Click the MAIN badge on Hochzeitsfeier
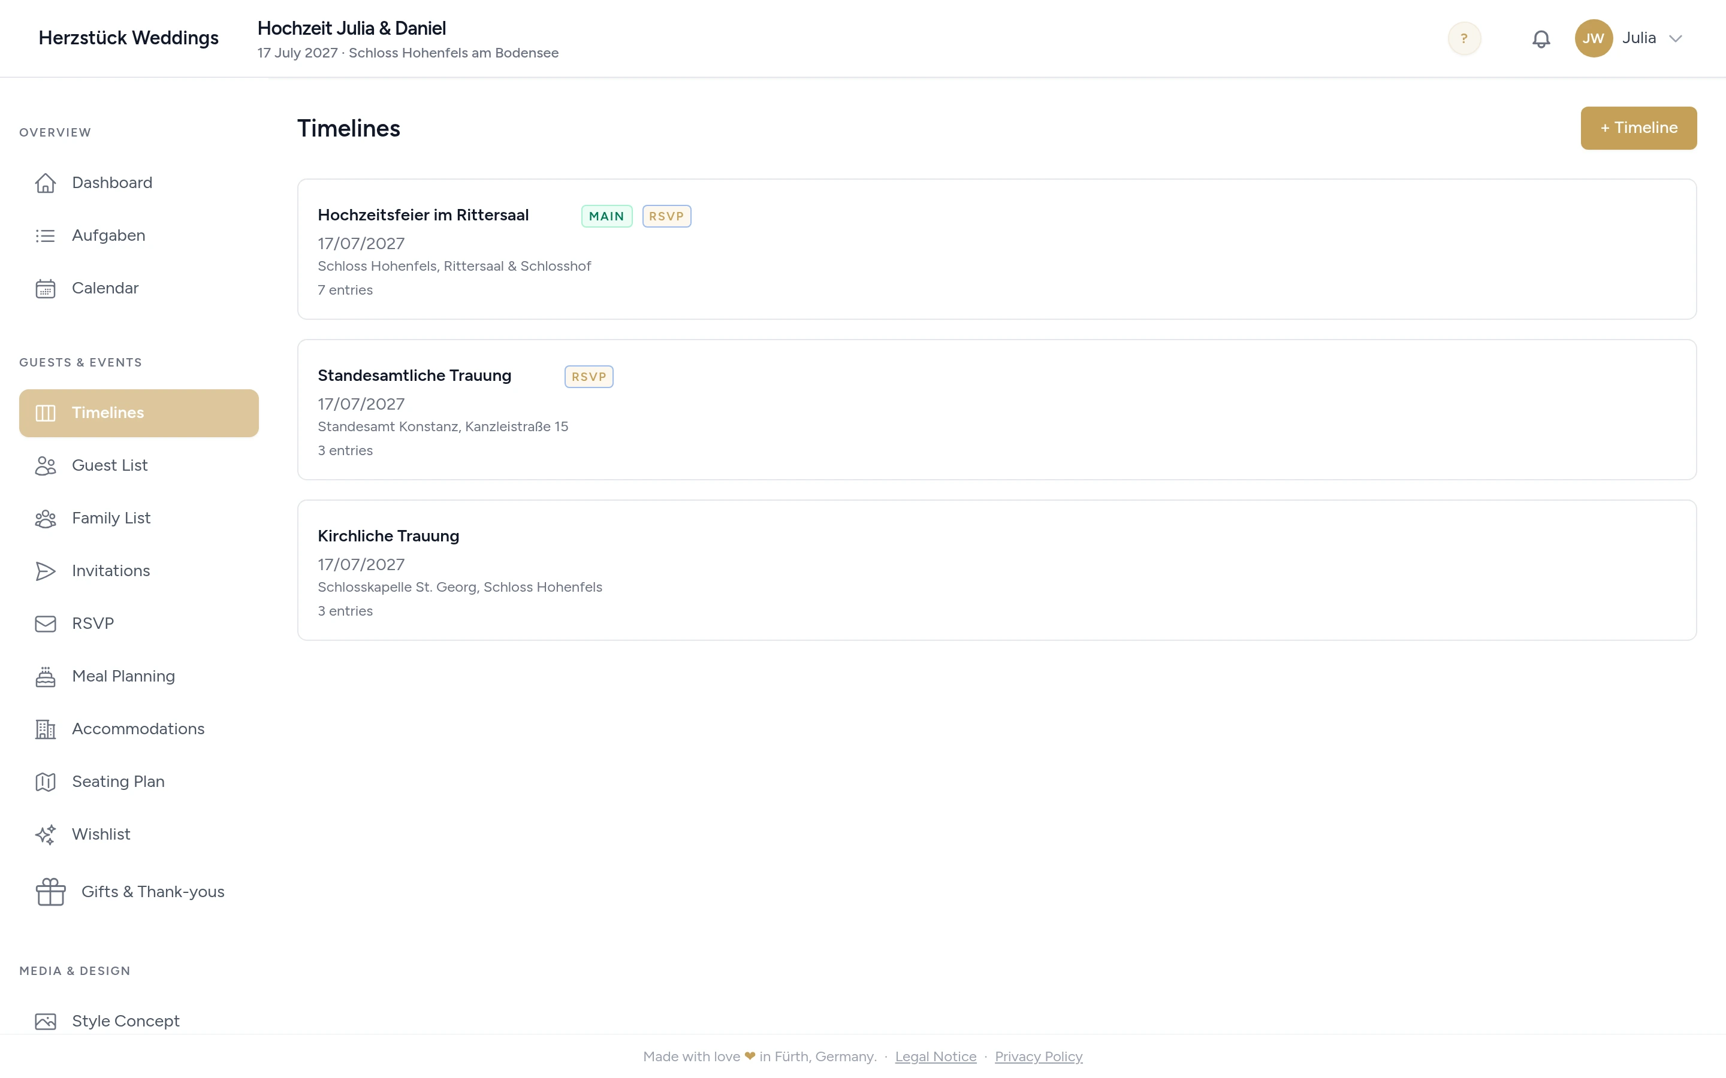This screenshot has width=1726, height=1078. pos(606,216)
